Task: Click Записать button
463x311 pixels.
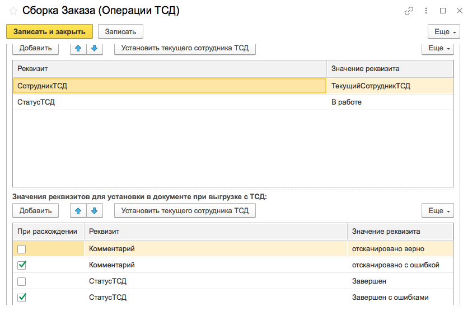Action: tap(120, 31)
